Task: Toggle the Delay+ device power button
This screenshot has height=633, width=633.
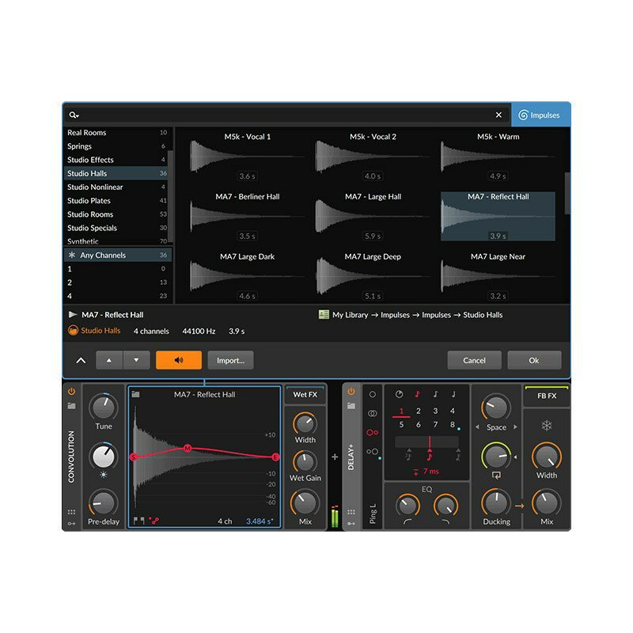Action: point(351,393)
